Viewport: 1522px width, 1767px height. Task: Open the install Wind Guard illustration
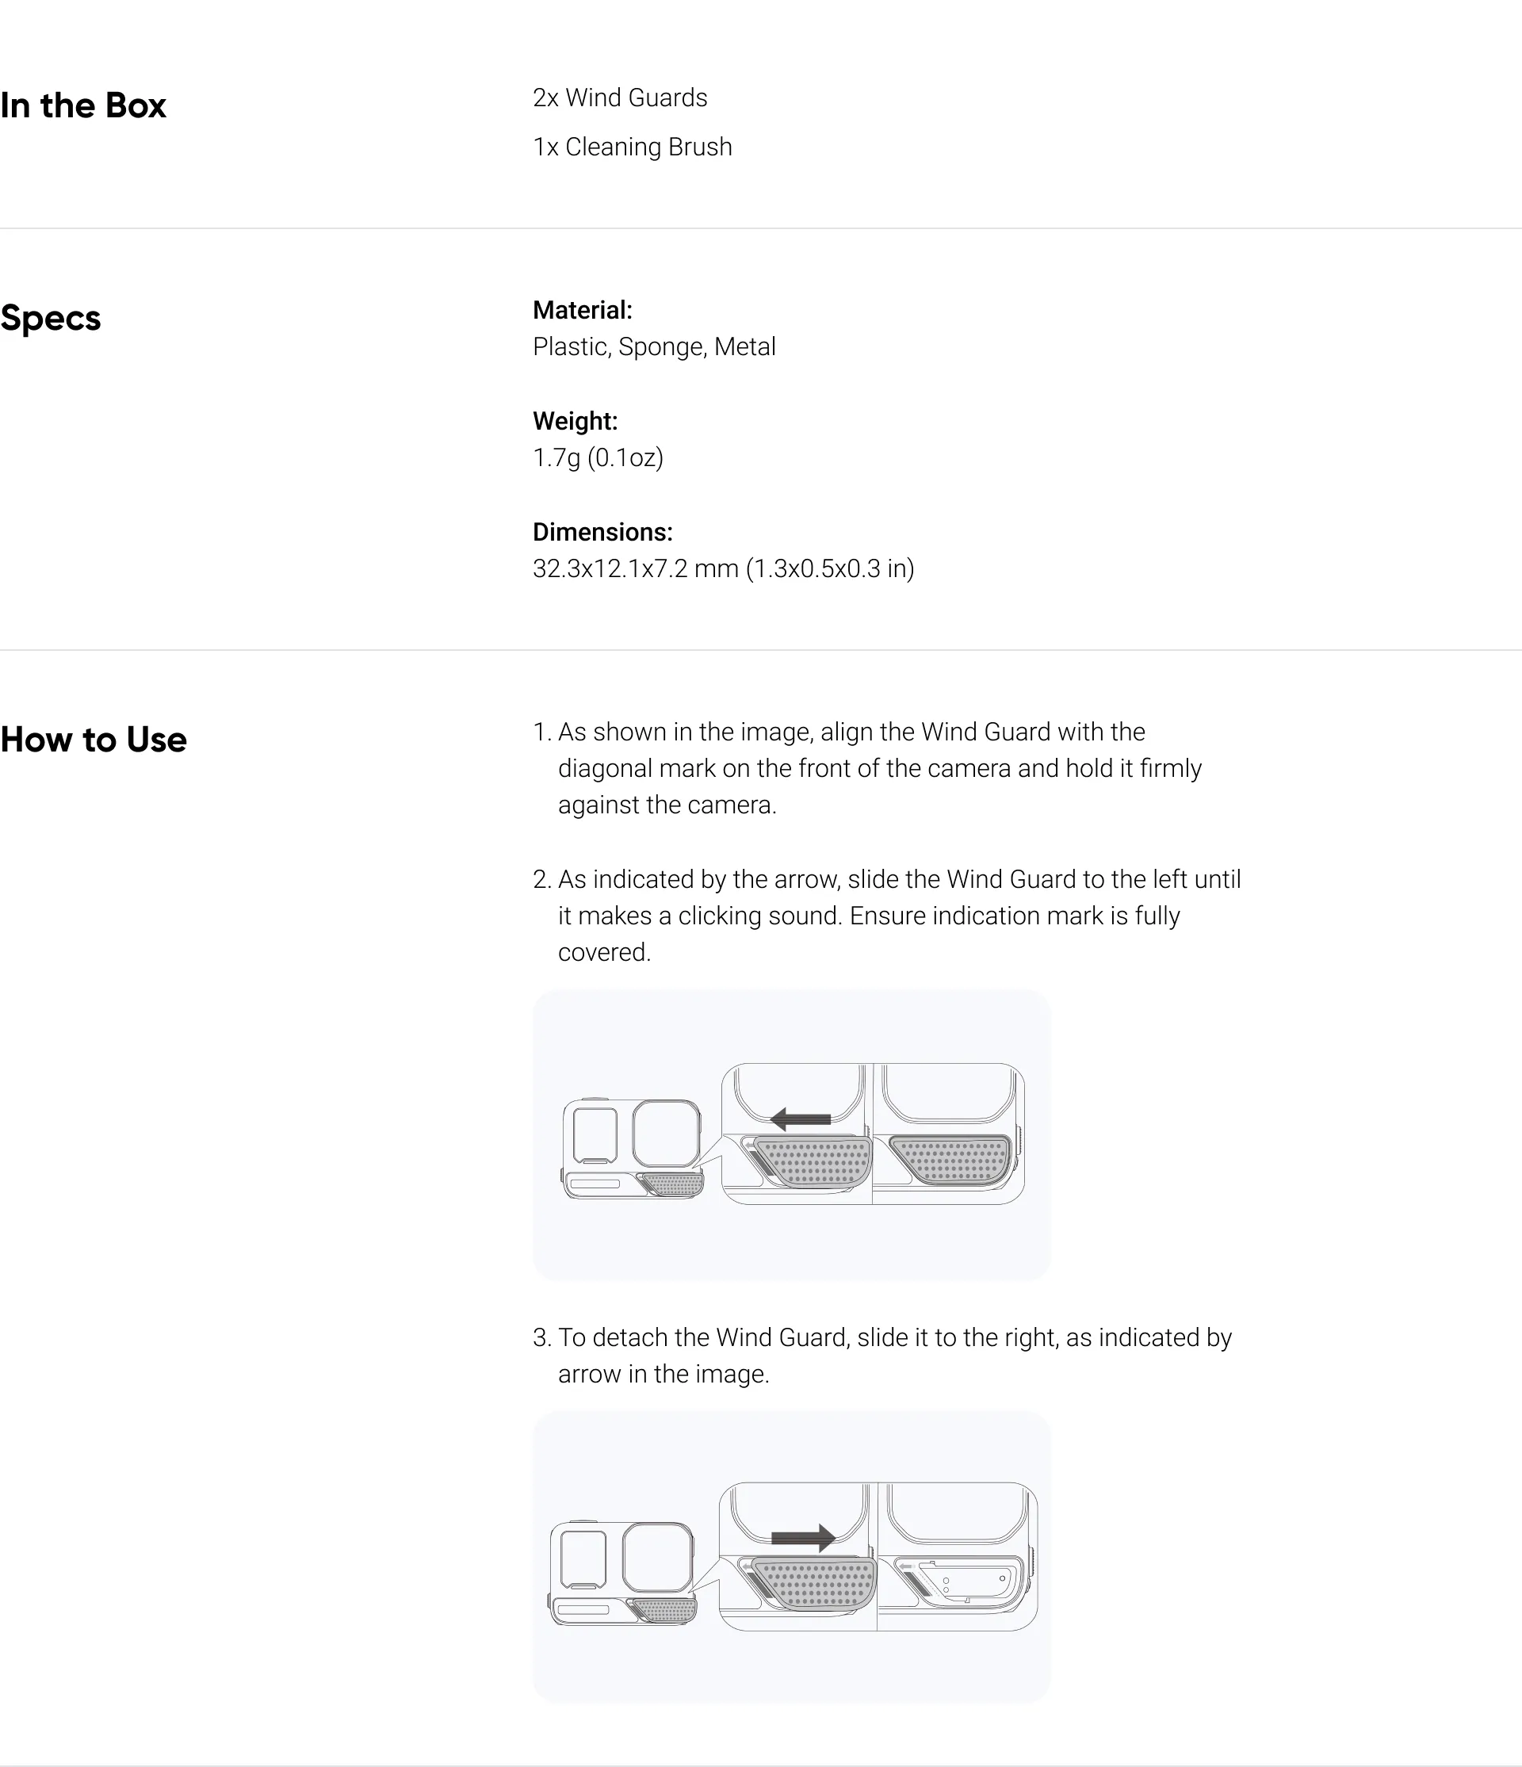791,1134
